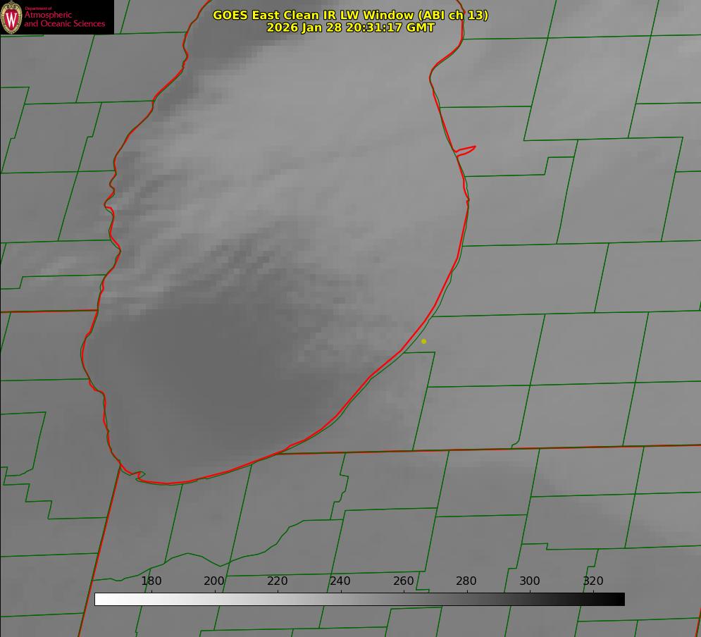This screenshot has height=637, width=701.
Task: Select the 300 value on the colorbar scale
Action: point(530,581)
